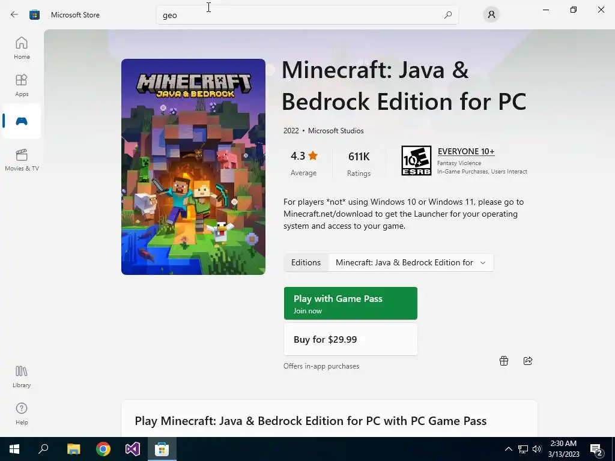Click the gift icon to buy as gift
The height and width of the screenshot is (461, 615).
click(x=504, y=361)
